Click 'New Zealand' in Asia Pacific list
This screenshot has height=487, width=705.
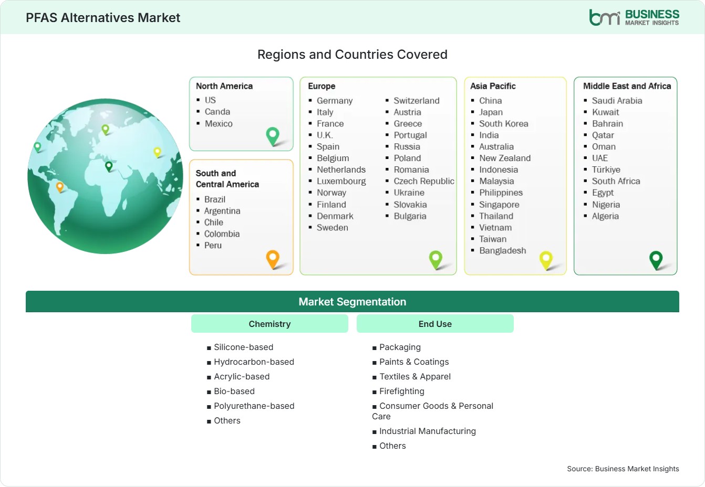(x=505, y=158)
